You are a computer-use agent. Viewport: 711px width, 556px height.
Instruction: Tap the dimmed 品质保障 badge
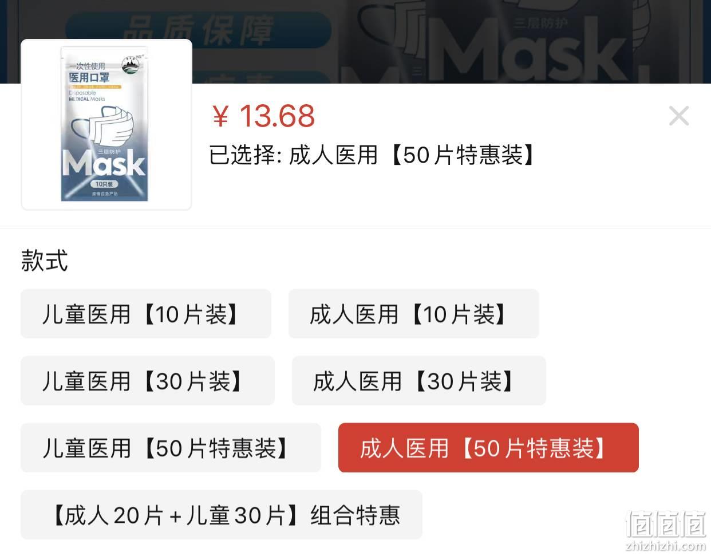click(199, 29)
